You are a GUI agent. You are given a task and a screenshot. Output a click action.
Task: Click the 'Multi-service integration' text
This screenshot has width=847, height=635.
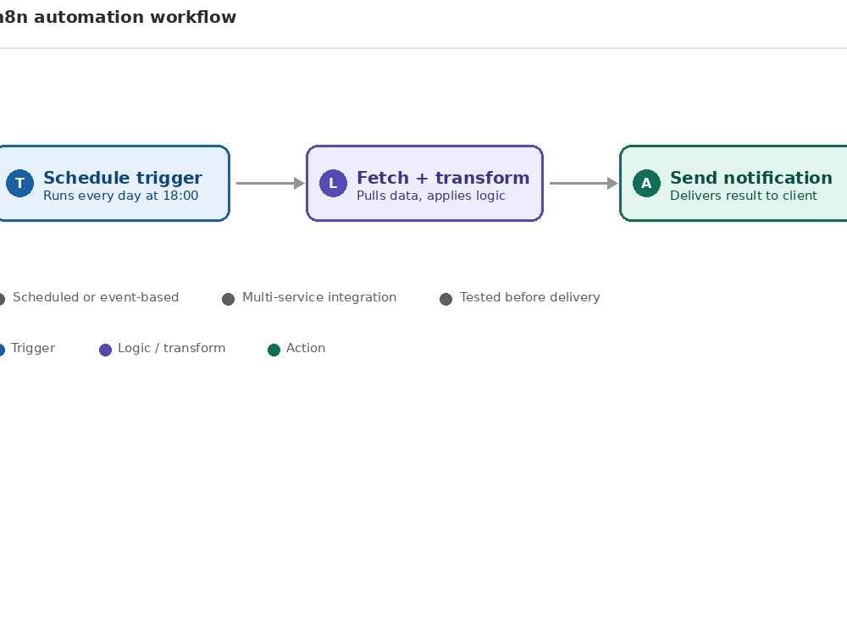click(x=319, y=297)
